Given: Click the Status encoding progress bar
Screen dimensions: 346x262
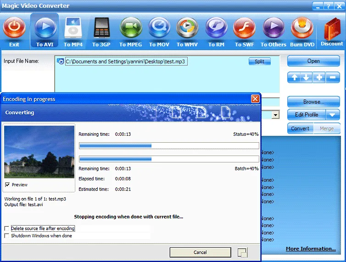Looking at the screenshot, I should (169, 145).
